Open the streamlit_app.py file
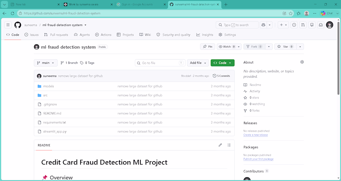Viewport: 341px width, 181px height. [55, 131]
